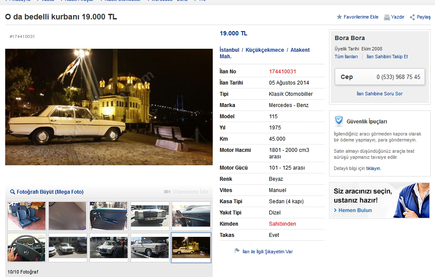The image size is (435, 277).
Task: Enlarge photo with Fotoğrafı Büyüt (Mega Foto)
Action: tap(50, 192)
